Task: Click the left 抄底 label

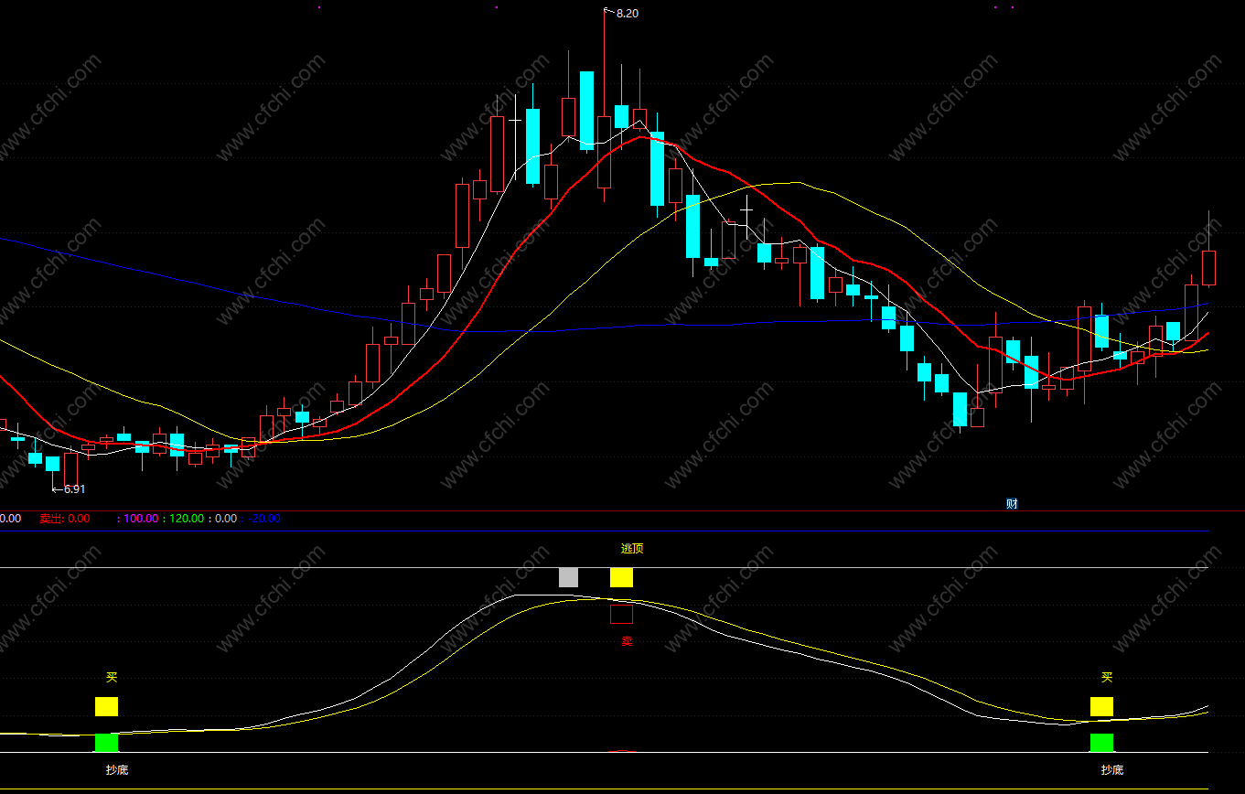Action: [117, 769]
